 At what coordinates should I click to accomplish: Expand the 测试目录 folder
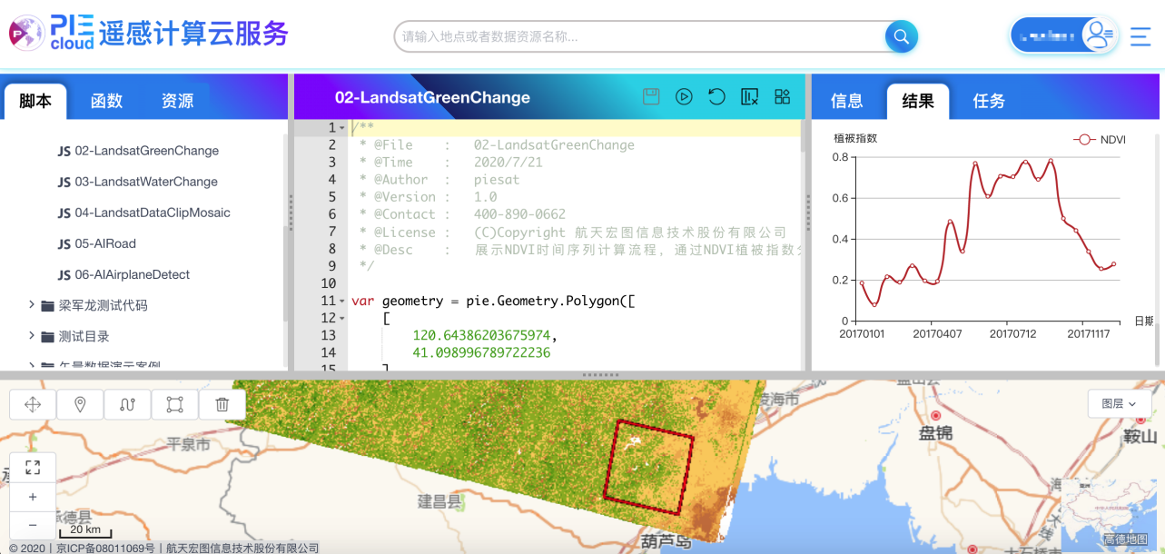83,335
